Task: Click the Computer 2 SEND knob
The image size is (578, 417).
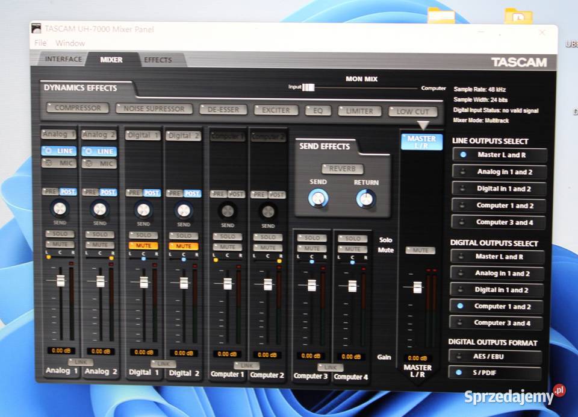Action: click(268, 212)
